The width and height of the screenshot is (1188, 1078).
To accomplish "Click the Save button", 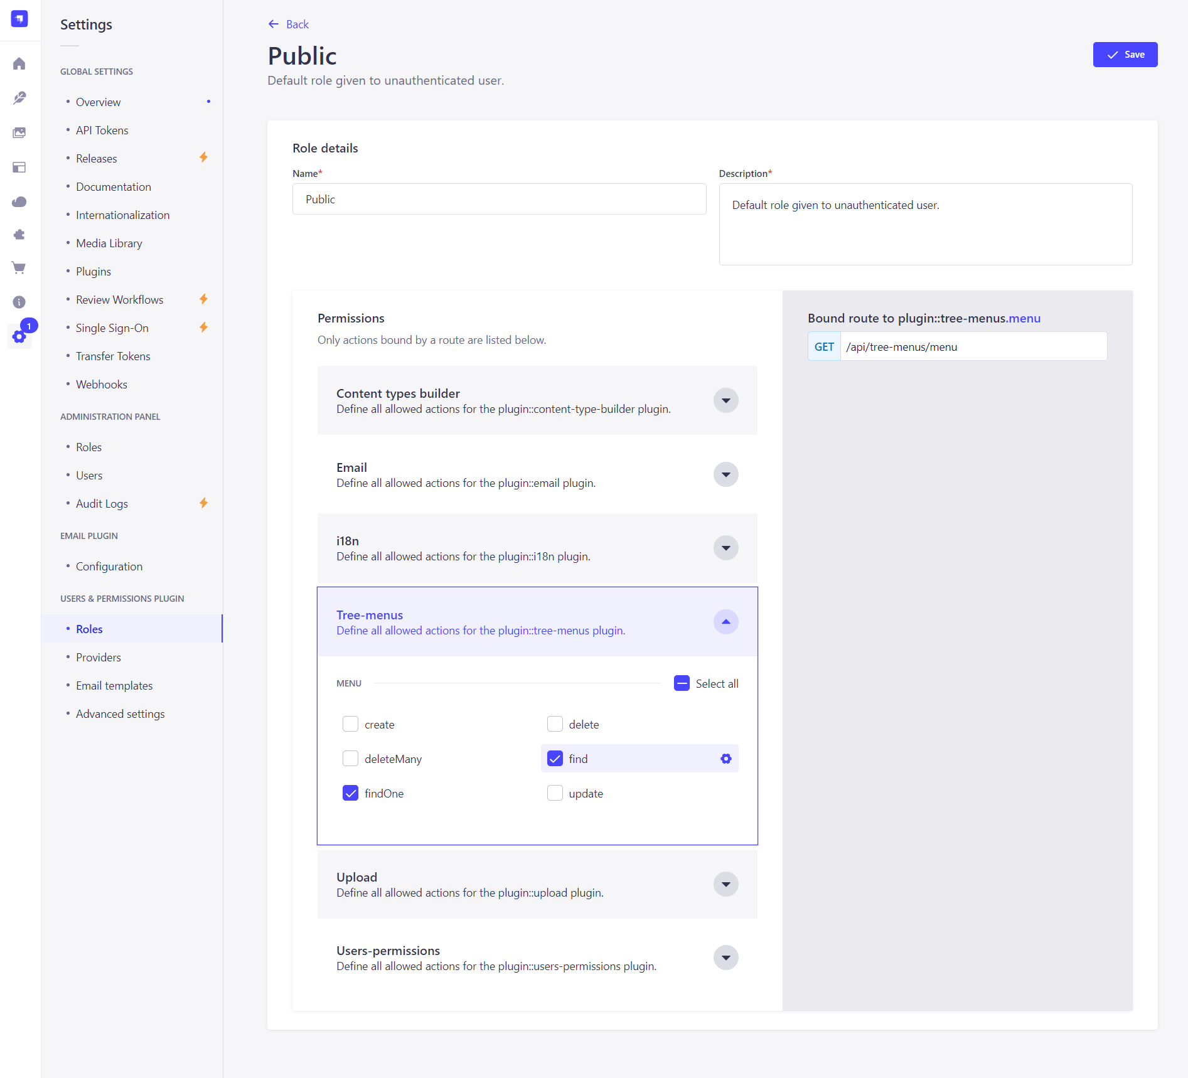I will [1125, 55].
